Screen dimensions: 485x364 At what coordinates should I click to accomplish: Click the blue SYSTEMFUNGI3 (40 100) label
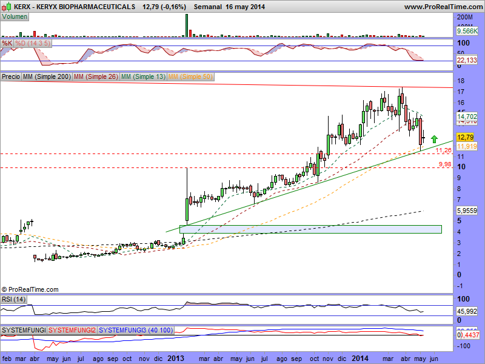[x=136, y=330]
